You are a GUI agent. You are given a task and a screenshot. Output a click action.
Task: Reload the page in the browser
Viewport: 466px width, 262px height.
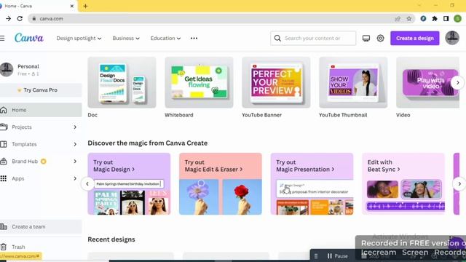tap(20, 18)
